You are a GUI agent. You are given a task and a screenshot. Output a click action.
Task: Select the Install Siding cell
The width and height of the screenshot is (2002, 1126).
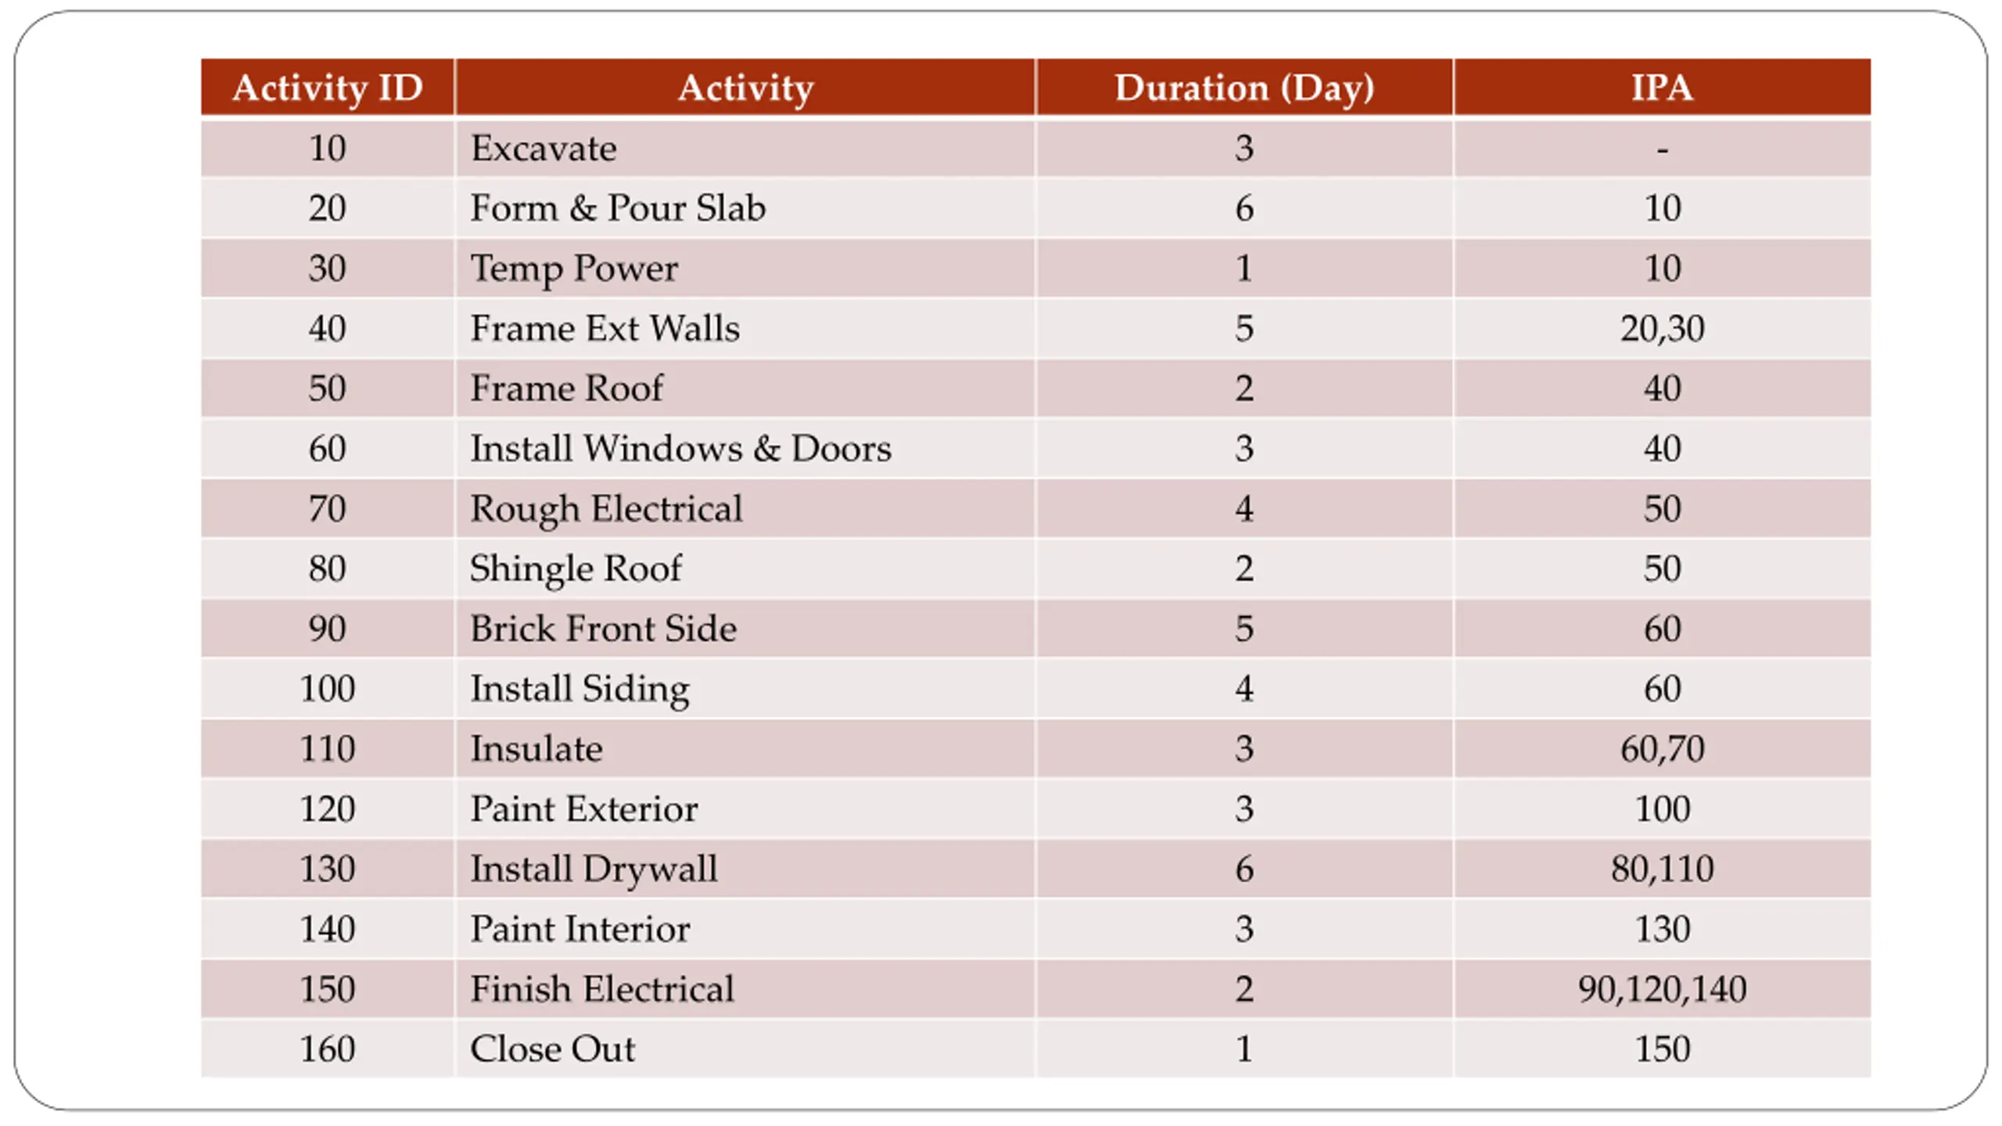pos(745,689)
